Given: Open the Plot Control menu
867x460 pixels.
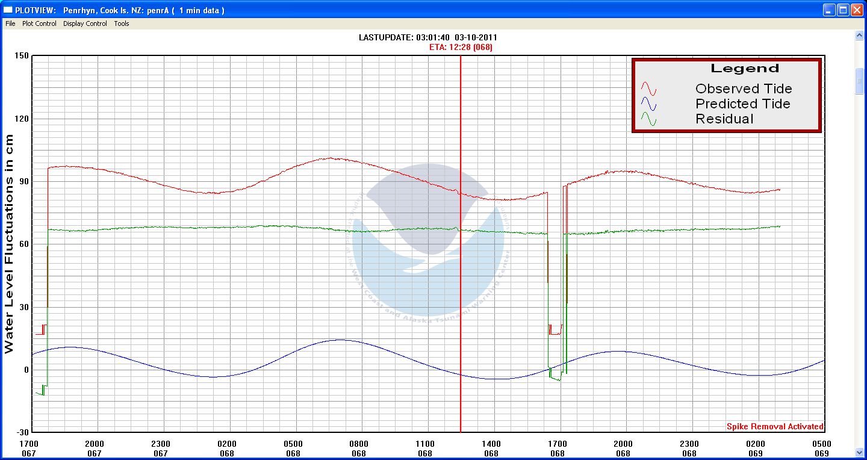Looking at the screenshot, I should [x=39, y=23].
